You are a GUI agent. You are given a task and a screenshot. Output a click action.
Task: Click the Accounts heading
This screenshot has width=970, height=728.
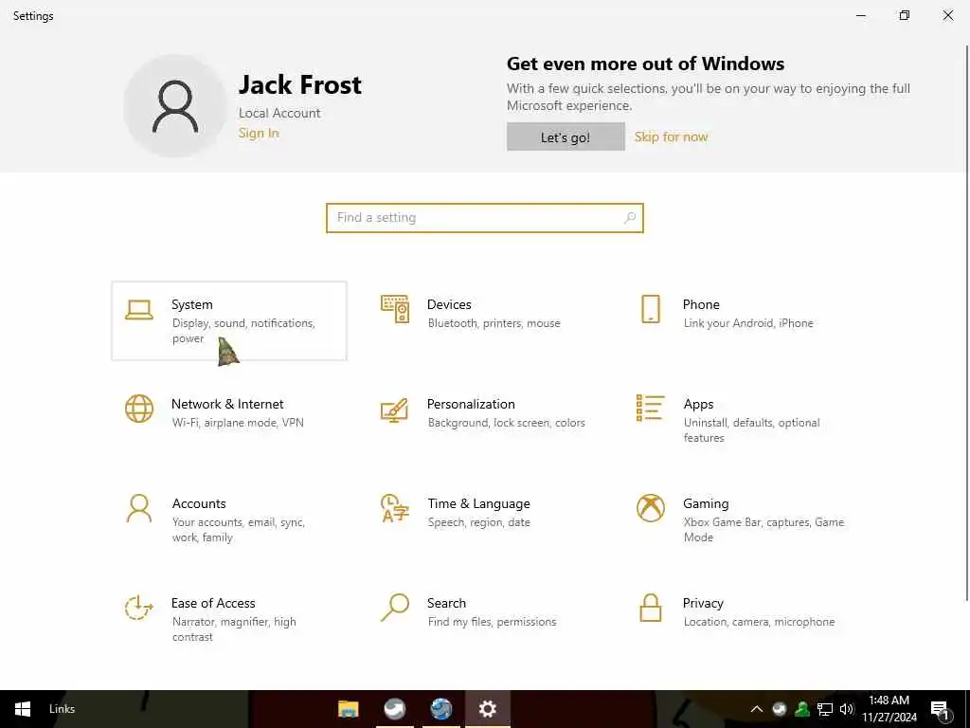(199, 504)
